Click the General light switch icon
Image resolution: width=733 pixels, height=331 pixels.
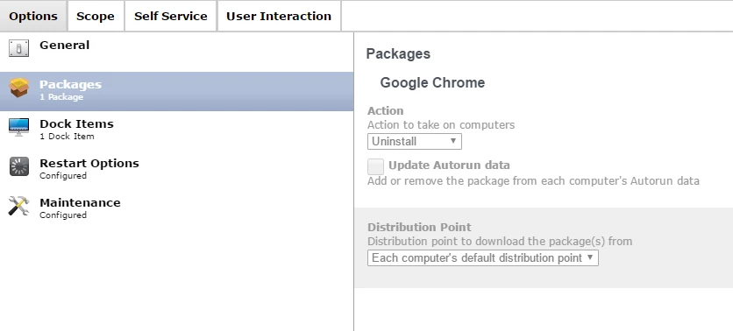pyautogui.click(x=18, y=48)
